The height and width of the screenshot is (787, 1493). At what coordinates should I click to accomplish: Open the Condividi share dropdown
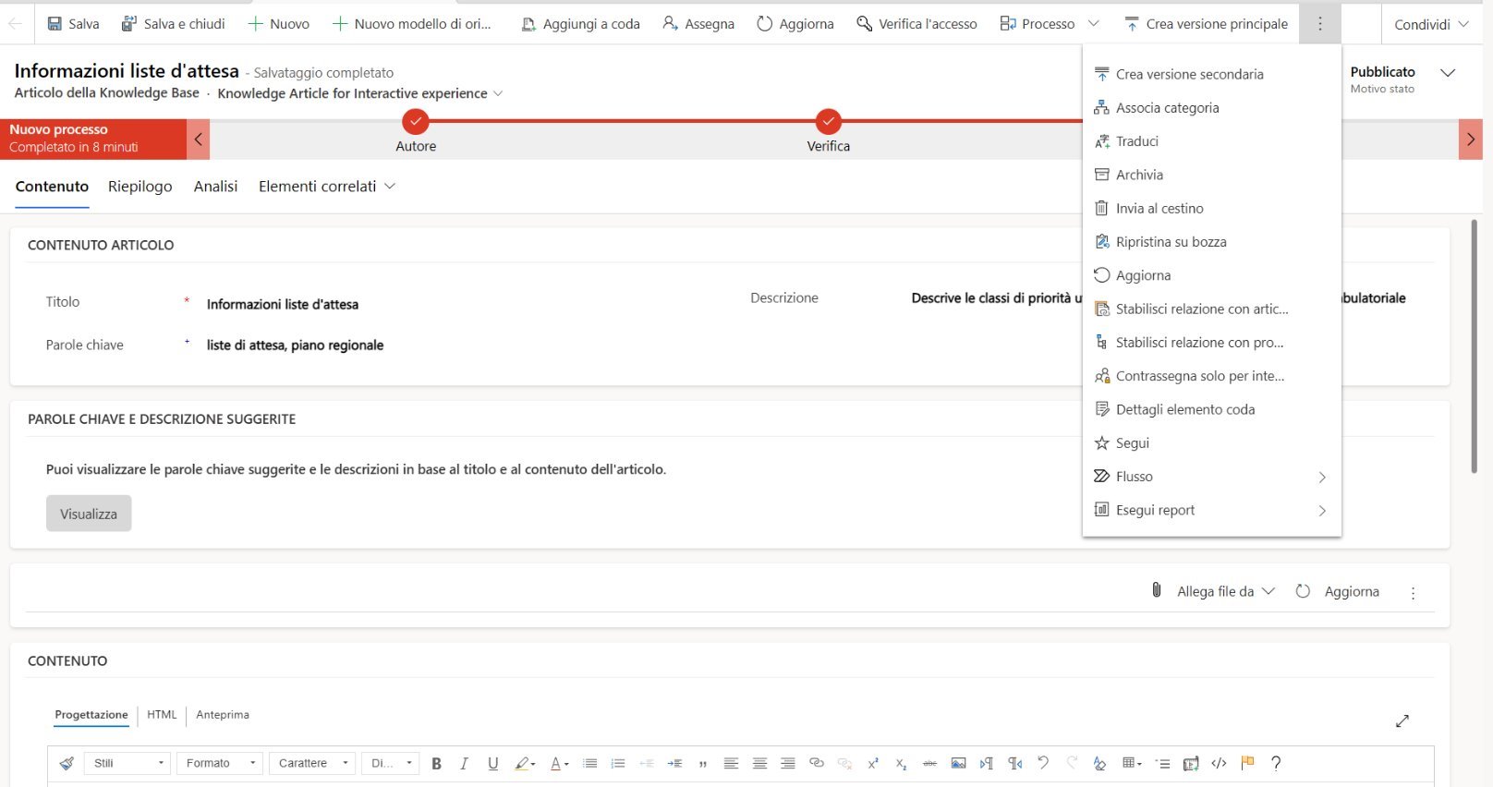(x=1431, y=24)
